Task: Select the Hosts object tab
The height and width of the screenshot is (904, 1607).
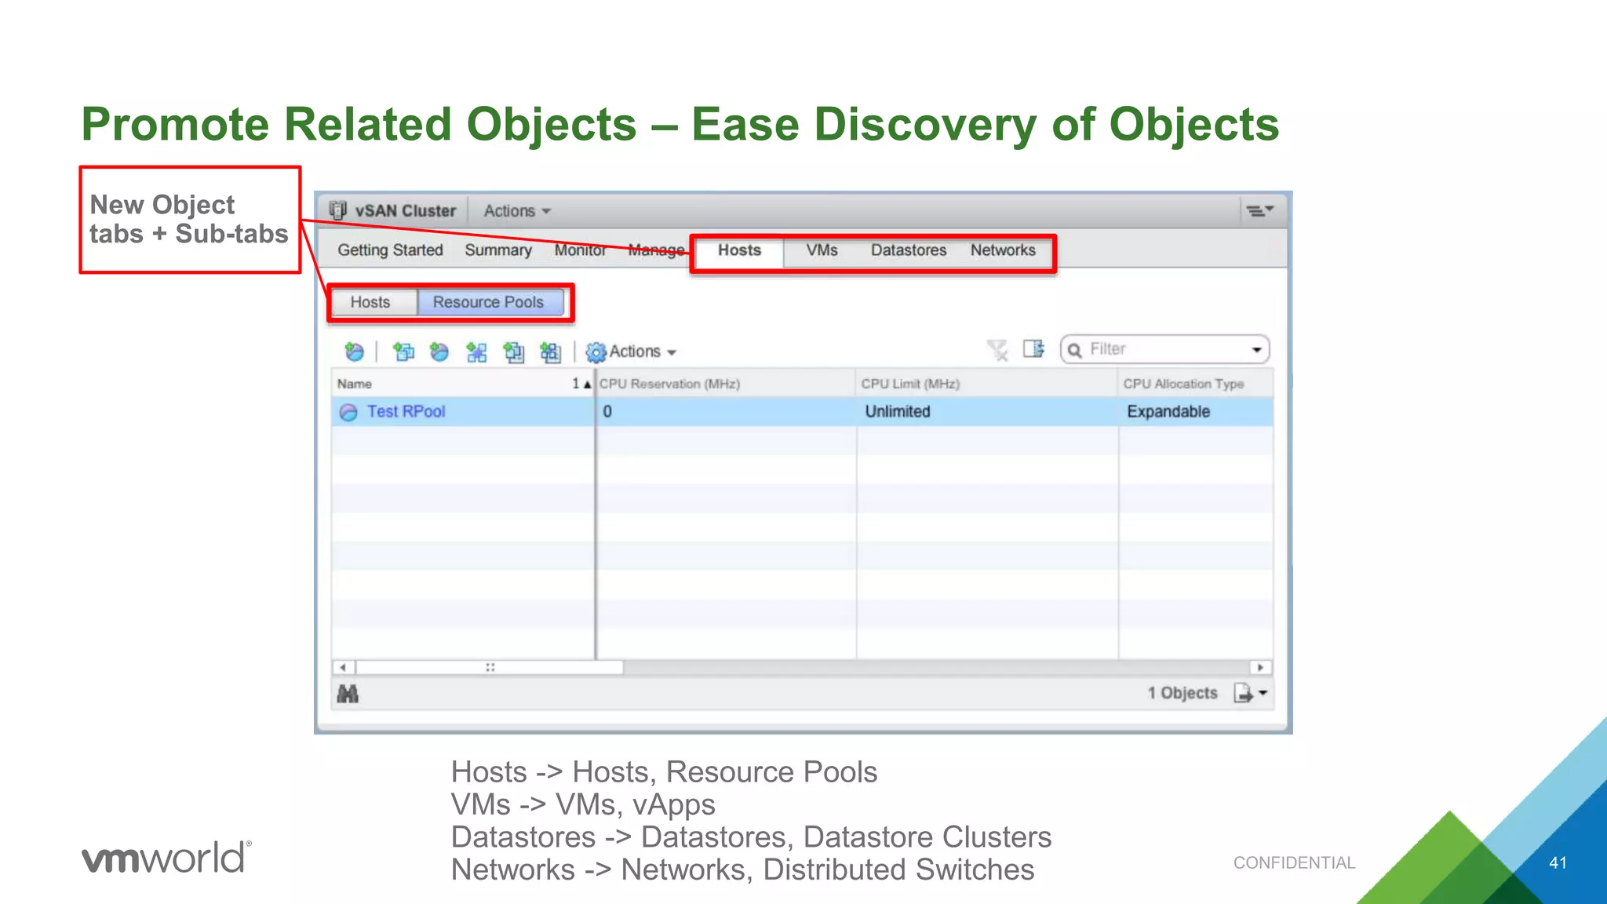Action: point(739,250)
